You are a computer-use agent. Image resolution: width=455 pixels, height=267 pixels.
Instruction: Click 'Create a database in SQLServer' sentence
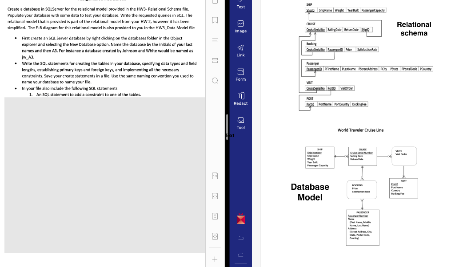(98, 9)
